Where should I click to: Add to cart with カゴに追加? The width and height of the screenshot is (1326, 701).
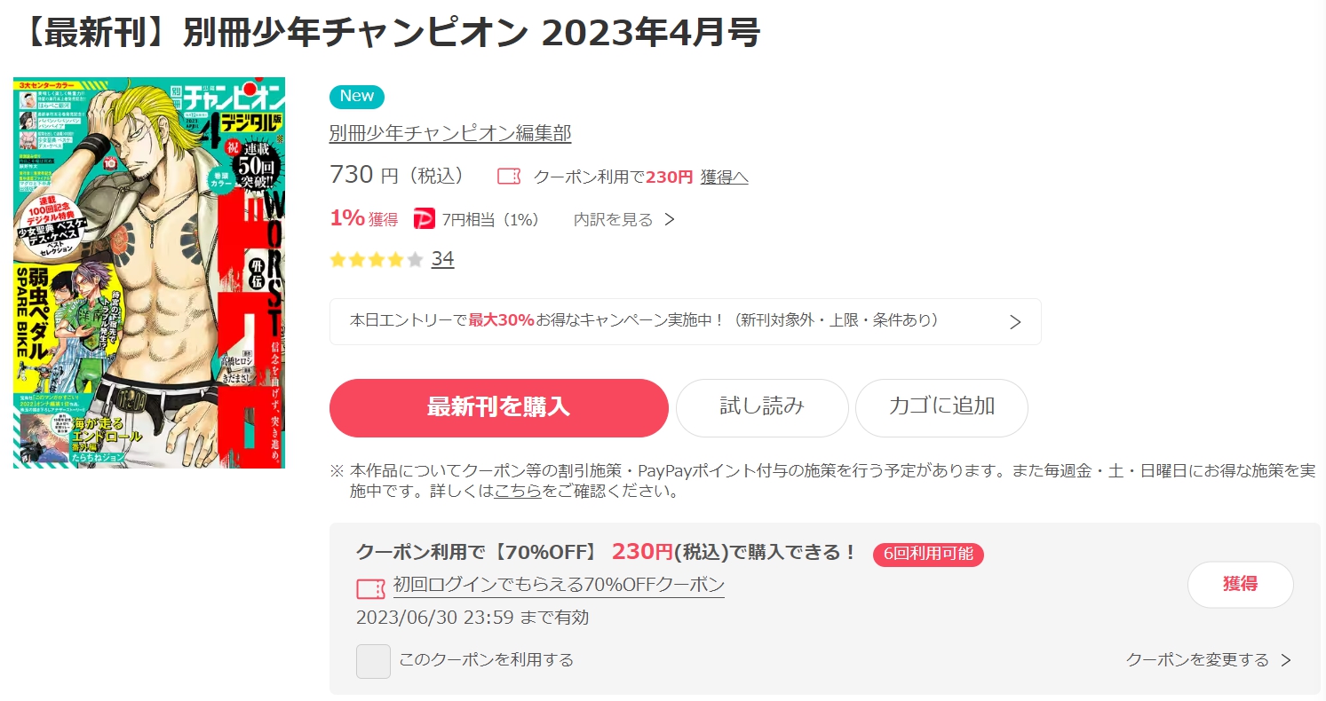click(x=941, y=407)
